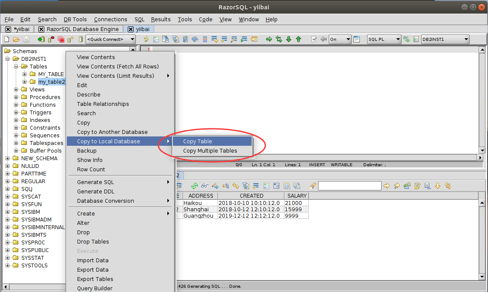Click the New file icon in toolbar
Screen dimensions: 488x292
[x=6, y=39]
